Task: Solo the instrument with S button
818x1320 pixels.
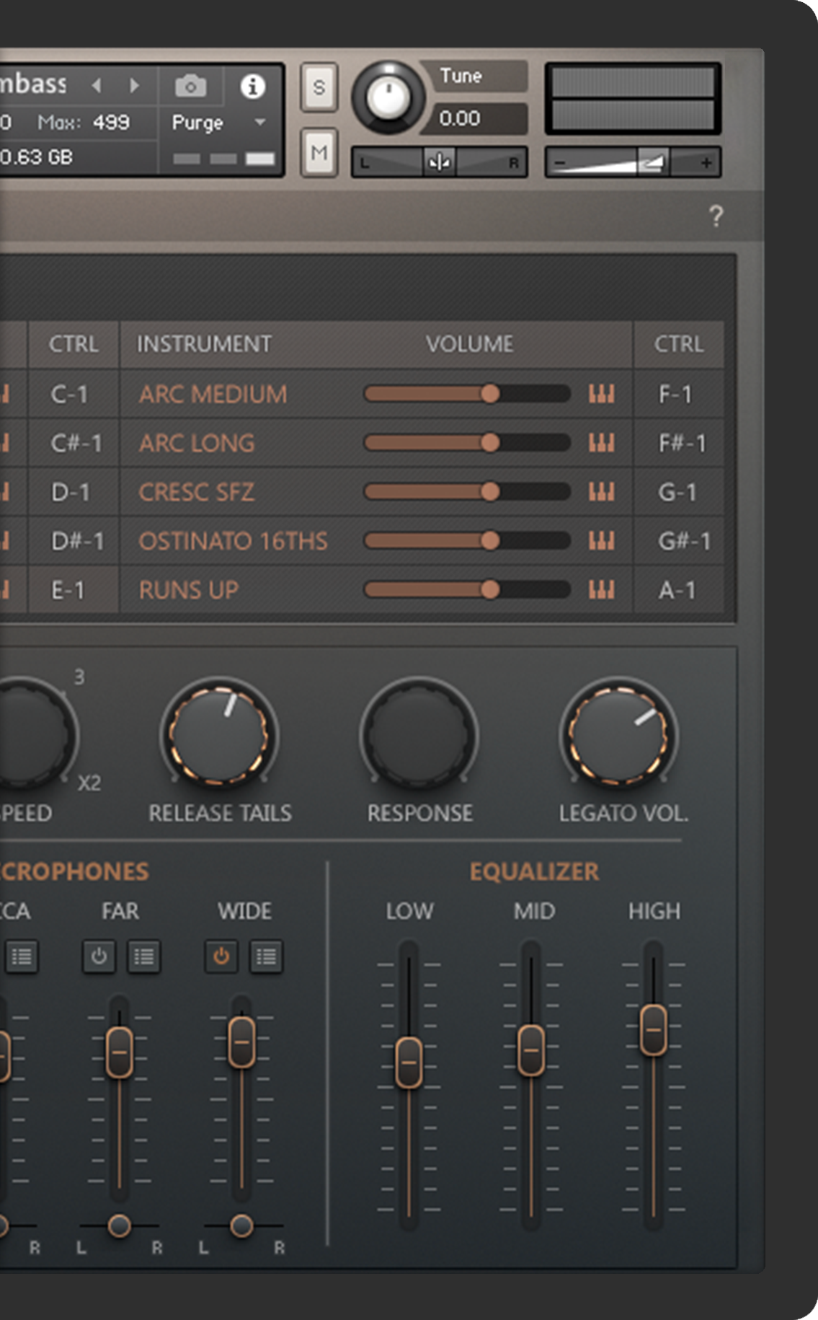Action: click(319, 87)
